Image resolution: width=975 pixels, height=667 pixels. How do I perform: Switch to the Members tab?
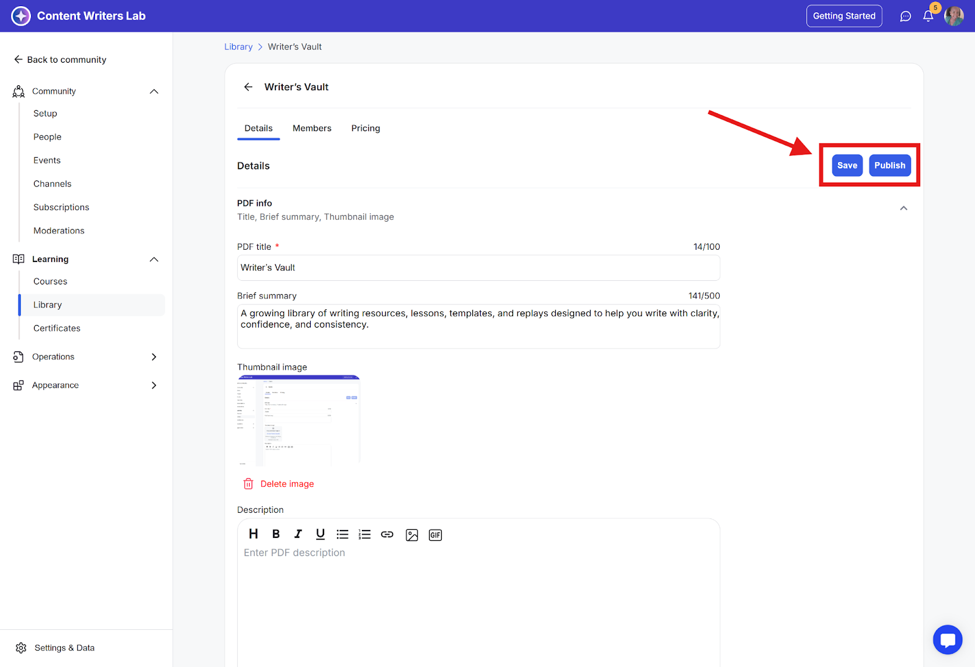tap(312, 129)
